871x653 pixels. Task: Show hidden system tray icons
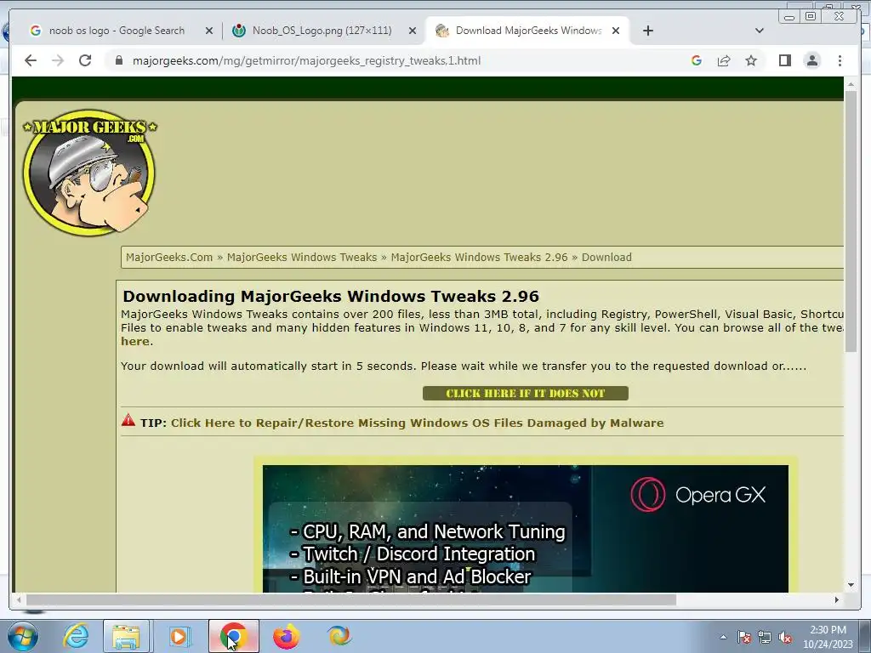[723, 637]
